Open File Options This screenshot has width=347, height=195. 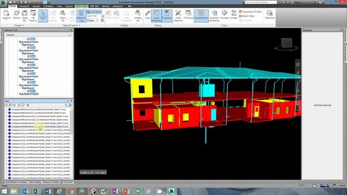click(33, 16)
